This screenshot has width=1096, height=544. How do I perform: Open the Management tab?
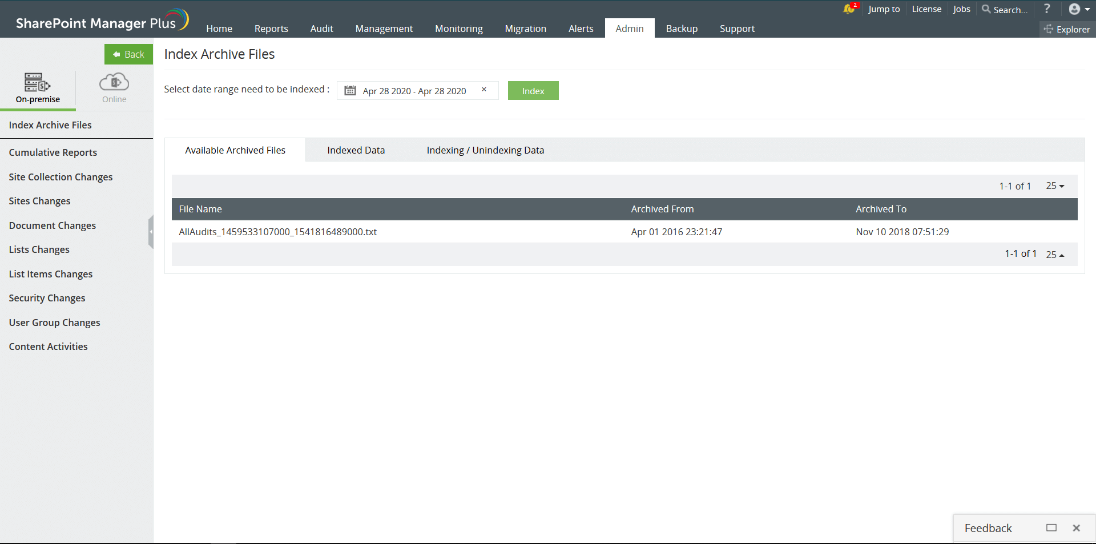coord(384,29)
